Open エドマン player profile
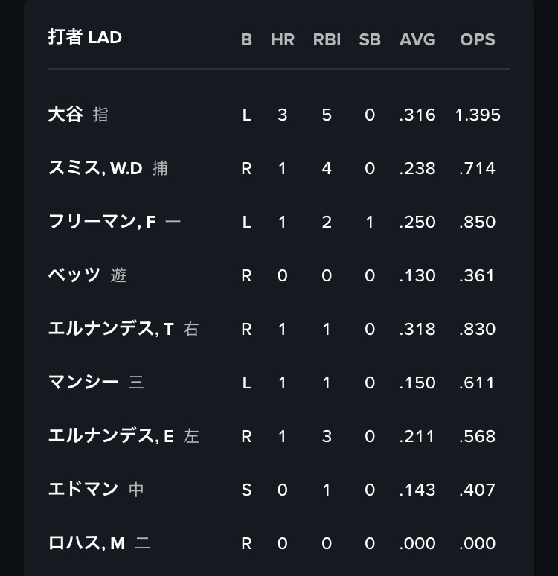 (83, 490)
